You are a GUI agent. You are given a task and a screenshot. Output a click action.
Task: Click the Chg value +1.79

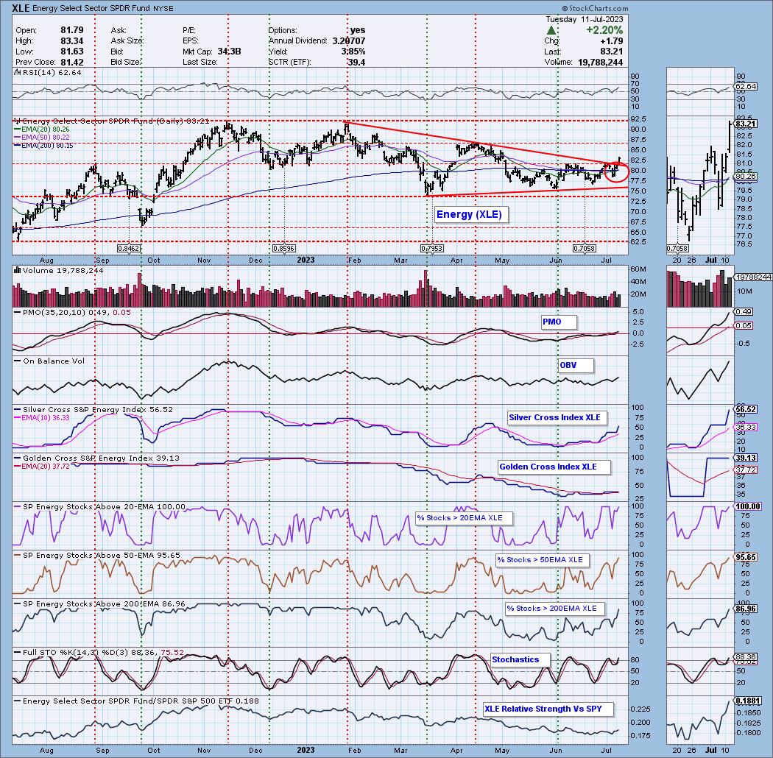612,41
